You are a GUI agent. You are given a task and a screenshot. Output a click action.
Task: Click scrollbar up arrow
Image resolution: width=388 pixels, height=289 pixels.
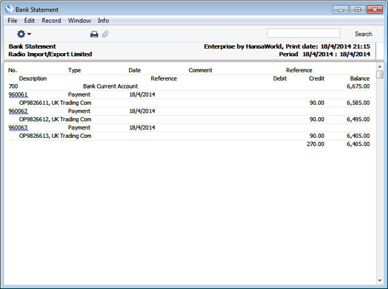[380, 66]
